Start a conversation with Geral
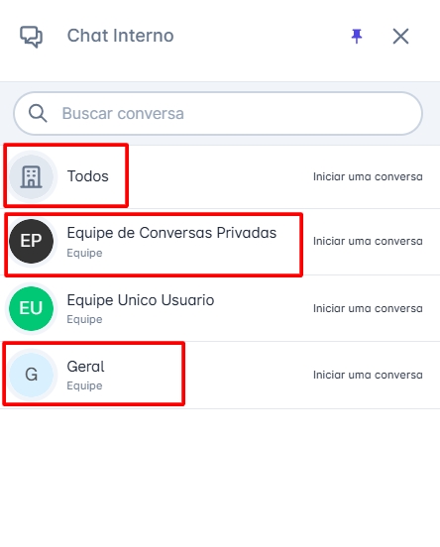This screenshot has width=440, height=547. 368,375
